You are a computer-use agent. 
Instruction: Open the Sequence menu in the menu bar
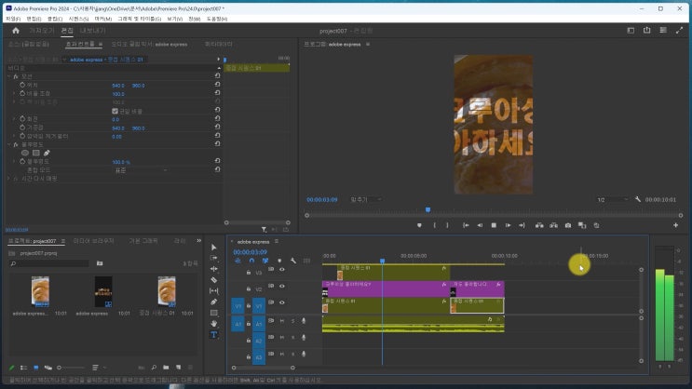click(79, 18)
